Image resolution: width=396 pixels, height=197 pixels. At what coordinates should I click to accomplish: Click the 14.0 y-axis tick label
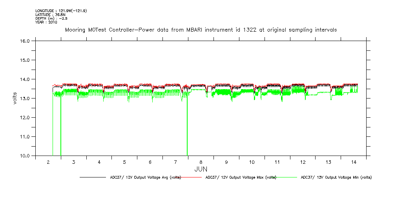click(x=26, y=79)
